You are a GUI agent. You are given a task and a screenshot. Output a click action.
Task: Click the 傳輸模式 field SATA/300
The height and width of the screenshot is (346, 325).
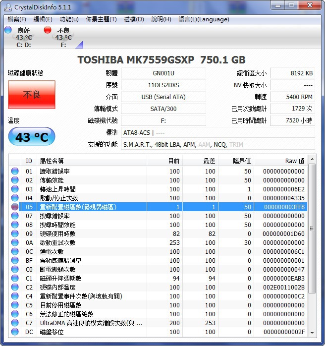[163, 109]
